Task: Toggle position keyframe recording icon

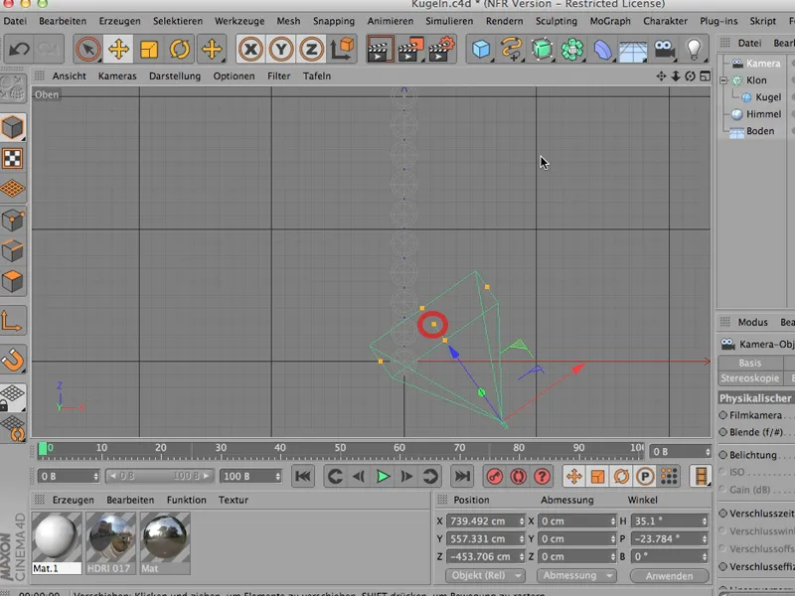Action: [x=574, y=477]
